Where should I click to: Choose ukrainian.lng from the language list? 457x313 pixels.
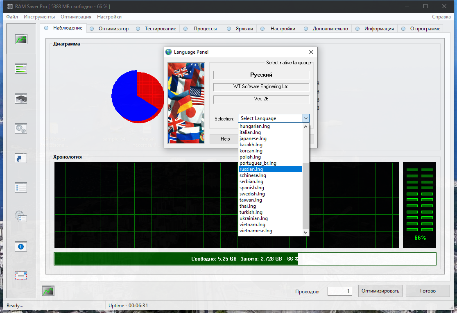coord(253,218)
